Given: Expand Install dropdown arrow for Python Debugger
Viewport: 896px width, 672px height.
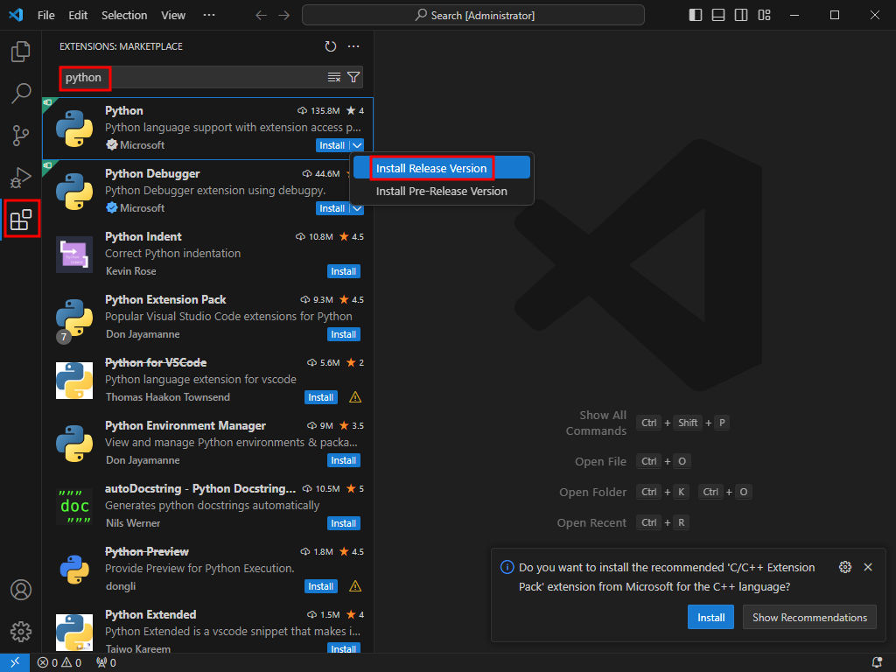Looking at the screenshot, I should click(357, 208).
